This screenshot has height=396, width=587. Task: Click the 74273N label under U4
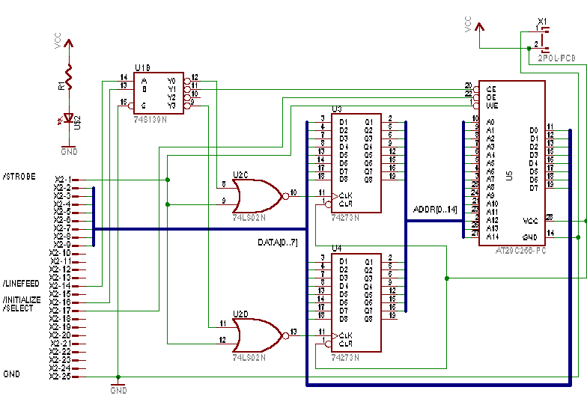[345, 358]
